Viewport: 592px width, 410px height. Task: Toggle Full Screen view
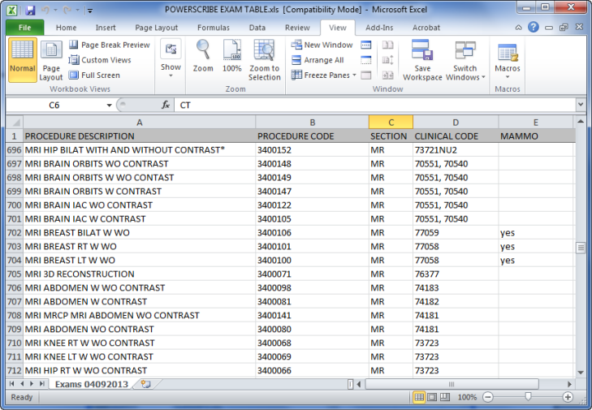(x=94, y=76)
